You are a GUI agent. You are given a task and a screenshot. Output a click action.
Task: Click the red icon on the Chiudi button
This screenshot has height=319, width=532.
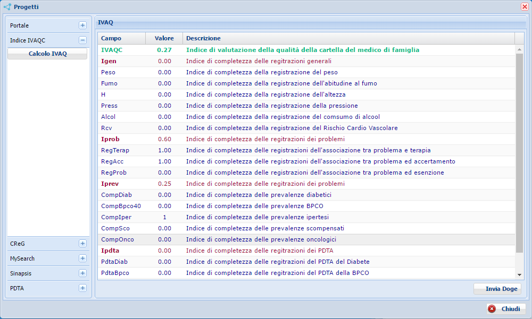pos(492,309)
